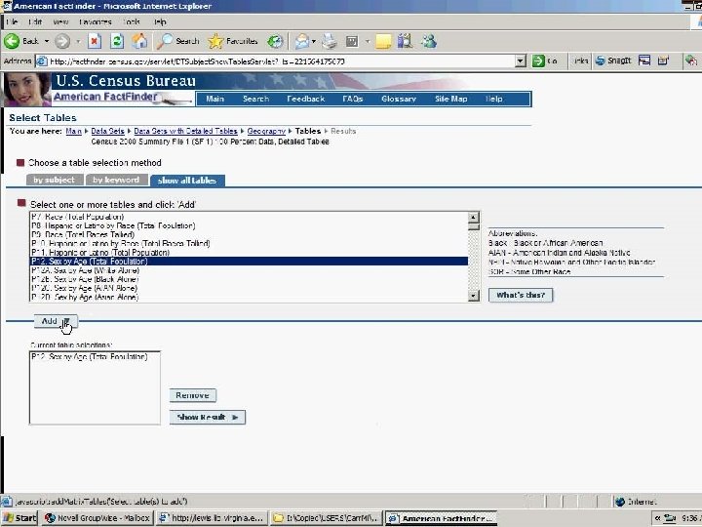Image resolution: width=702 pixels, height=527 pixels.
Task: Click the Messenger people icon
Action: pos(429,41)
